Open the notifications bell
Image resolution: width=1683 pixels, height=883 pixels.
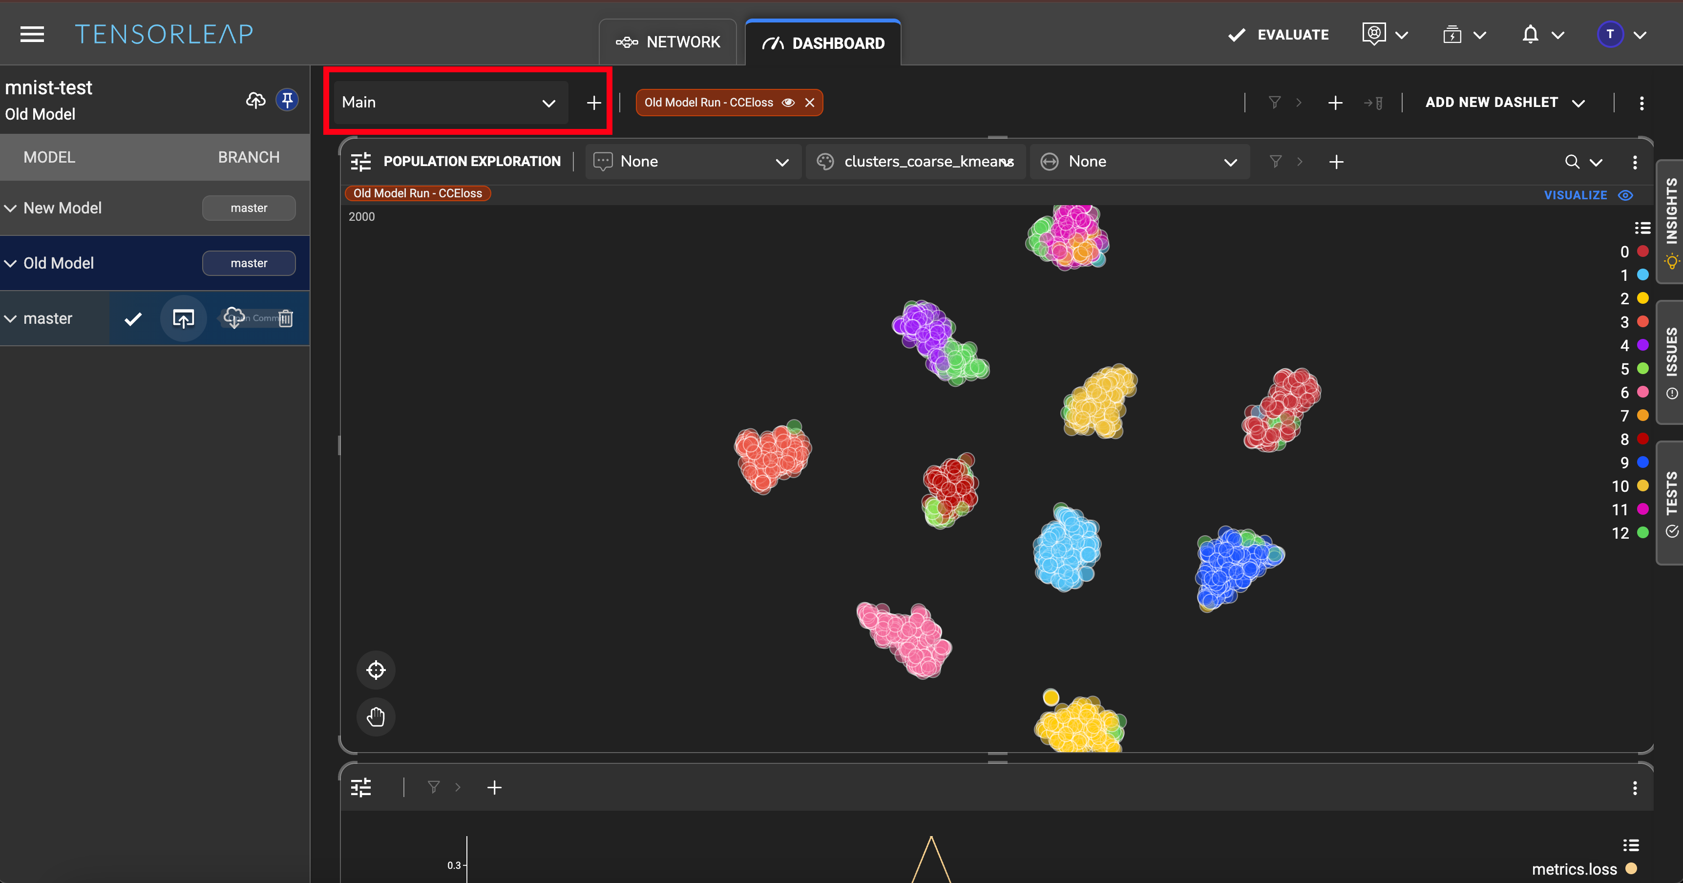[1530, 35]
